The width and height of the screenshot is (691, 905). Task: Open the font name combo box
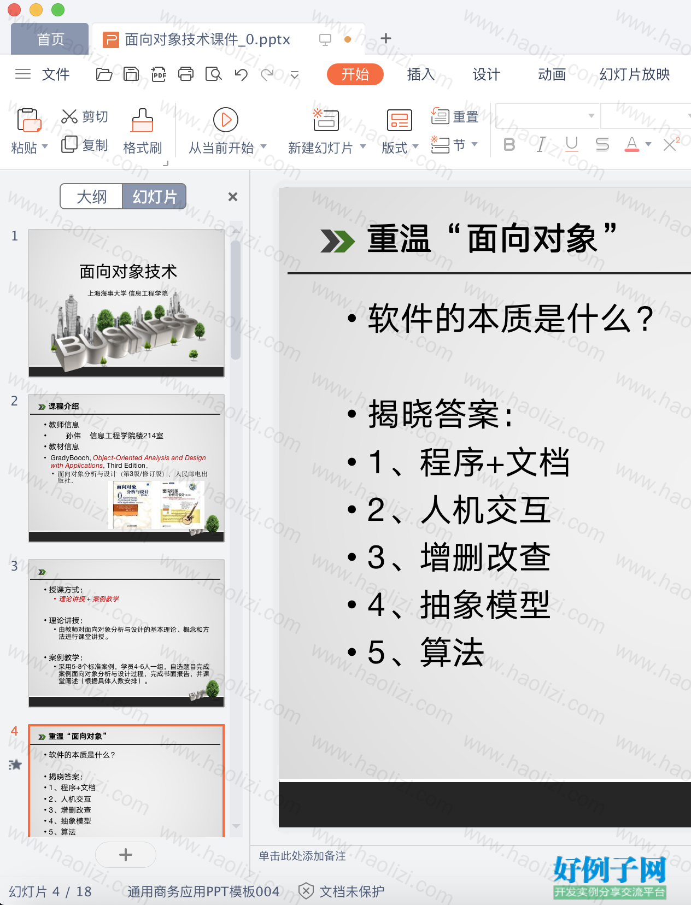point(547,116)
